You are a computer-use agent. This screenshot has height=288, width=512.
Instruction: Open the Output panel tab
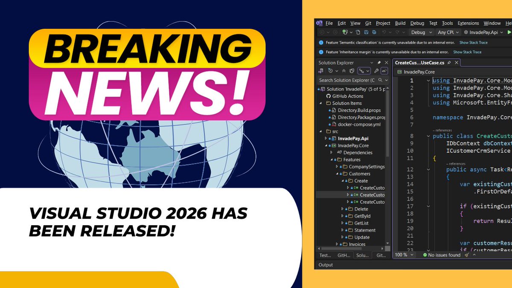[326, 265]
